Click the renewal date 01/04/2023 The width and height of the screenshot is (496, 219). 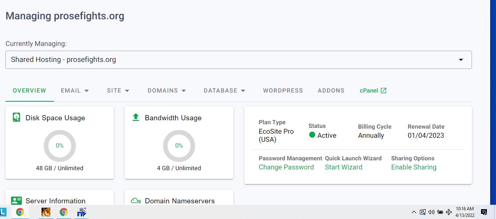click(x=426, y=135)
